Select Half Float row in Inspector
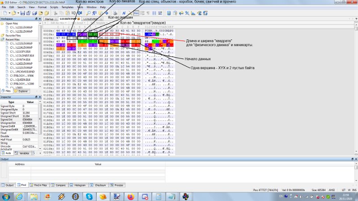Image resolution: width=358 pixels, height=201 pixels. [x=19, y=139]
